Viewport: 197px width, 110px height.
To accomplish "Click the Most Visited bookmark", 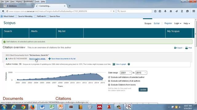I will [x=7, y=16].
